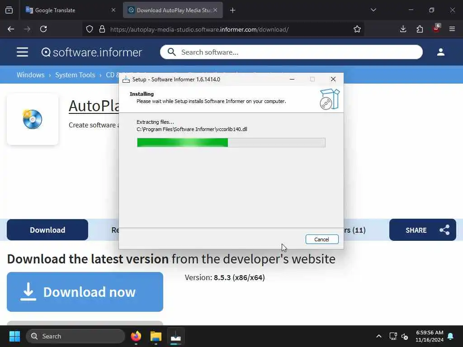Click the network status tray icon

[x=393, y=336]
